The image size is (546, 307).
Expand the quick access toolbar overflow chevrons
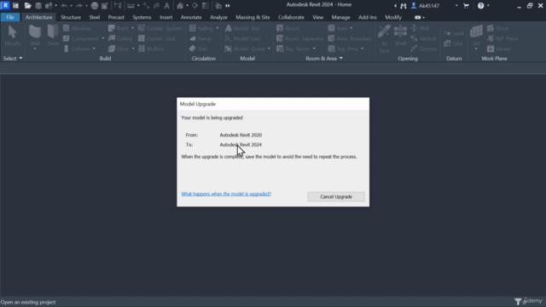point(228,6)
